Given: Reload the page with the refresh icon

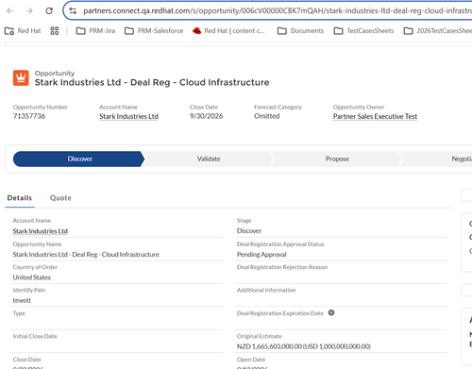Looking at the screenshot, I should [49, 11].
